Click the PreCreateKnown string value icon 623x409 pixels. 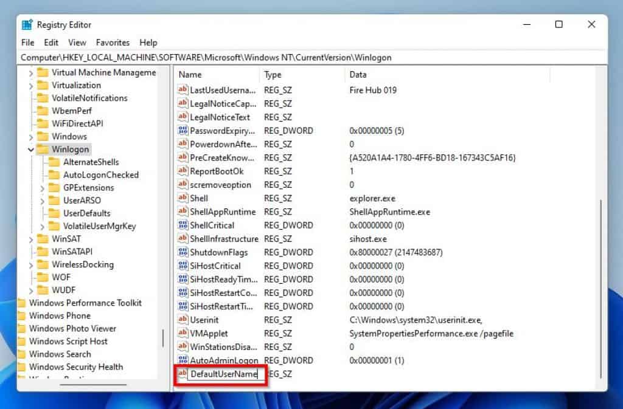(x=183, y=157)
